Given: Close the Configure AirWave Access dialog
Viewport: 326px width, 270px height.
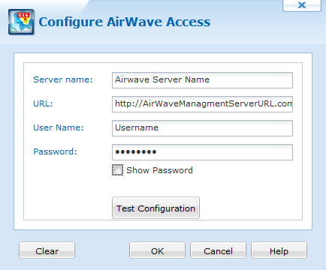Looking at the screenshot, I should [302, 5].
